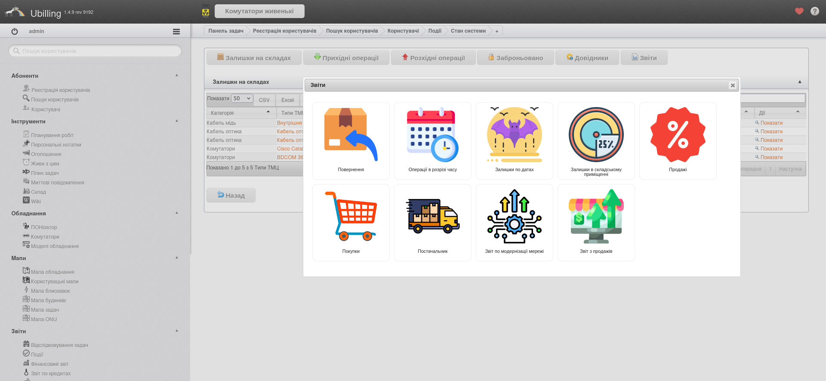Open the Продажі percent badge report
Screen dimensions: 826x381
coord(678,135)
